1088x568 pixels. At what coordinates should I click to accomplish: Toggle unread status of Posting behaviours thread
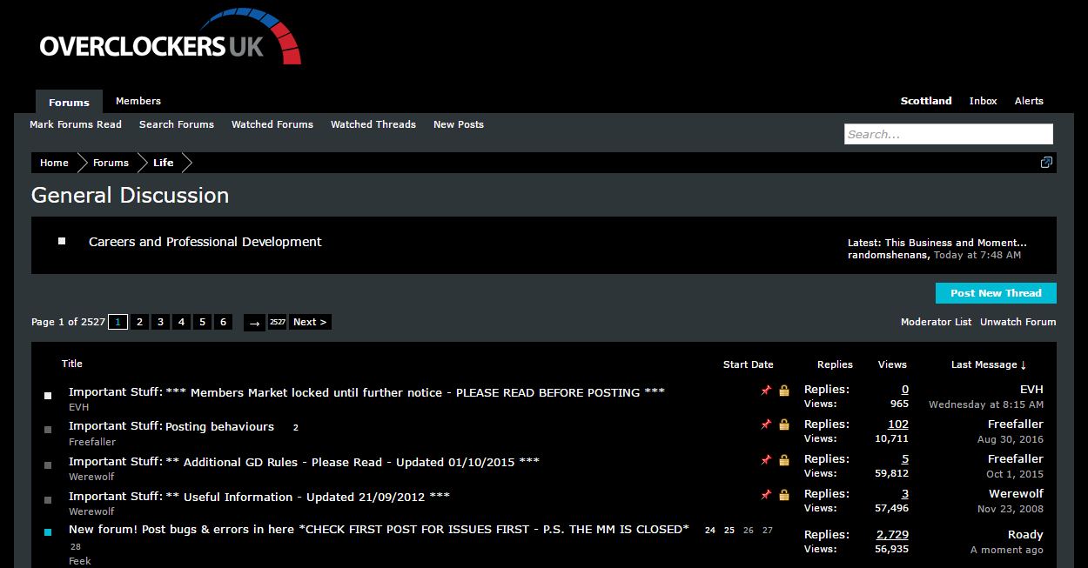click(47, 429)
